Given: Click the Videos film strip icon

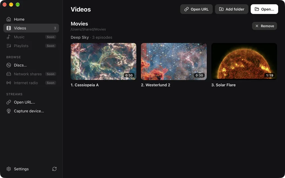Looking at the screenshot, I should [9, 28].
